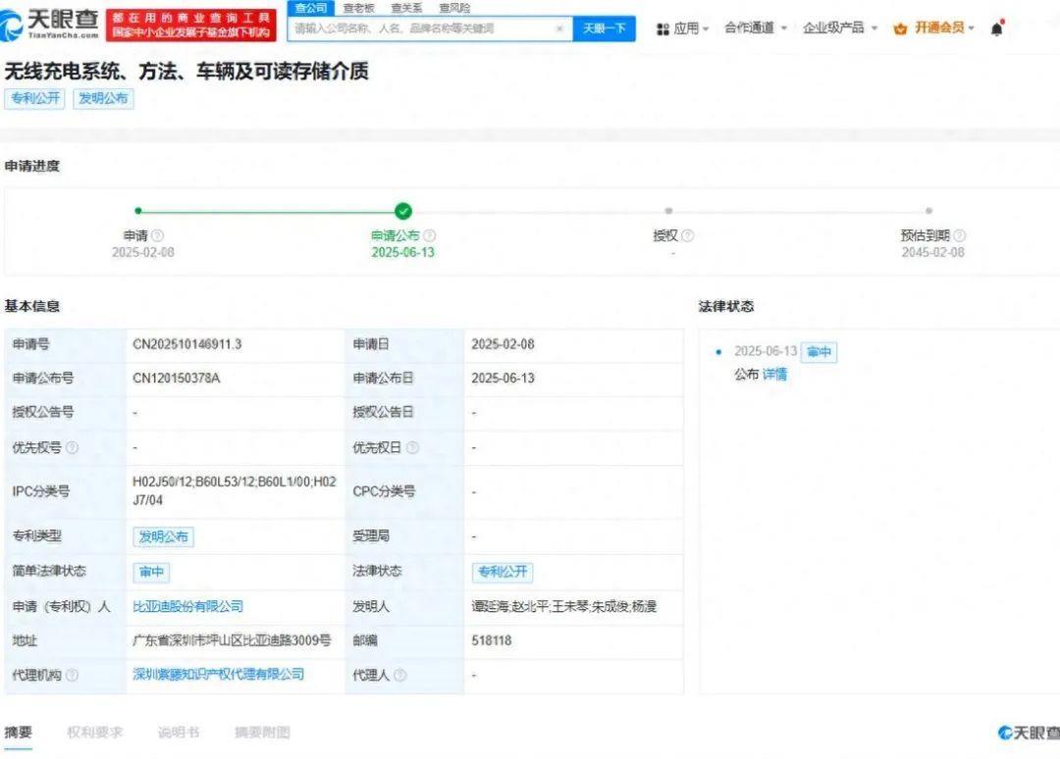The height and width of the screenshot is (759, 1060).
Task: Click the help icon next to 预估到期
Action: tap(959, 235)
